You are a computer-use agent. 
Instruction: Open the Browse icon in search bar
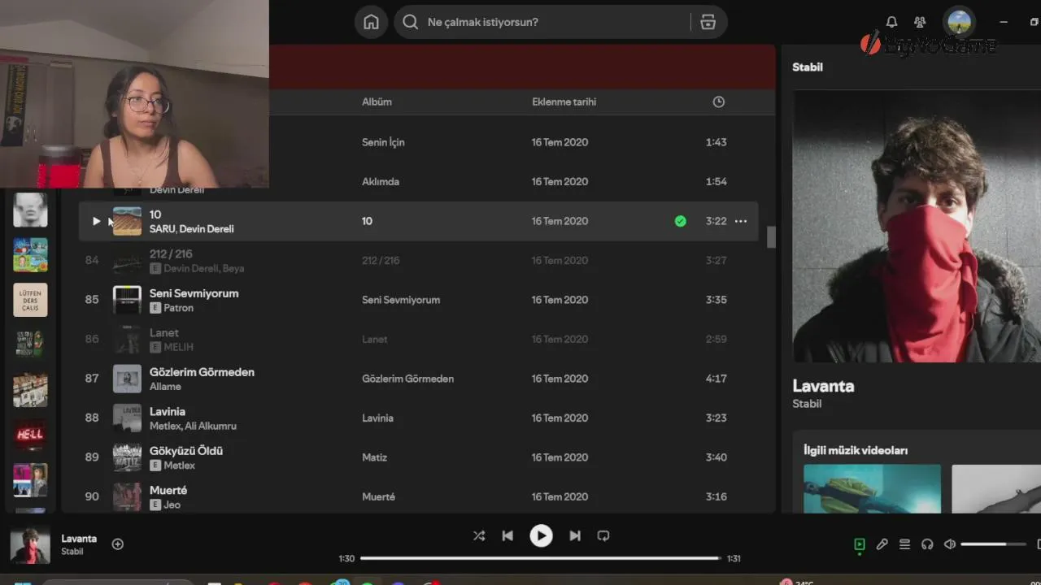(x=708, y=22)
